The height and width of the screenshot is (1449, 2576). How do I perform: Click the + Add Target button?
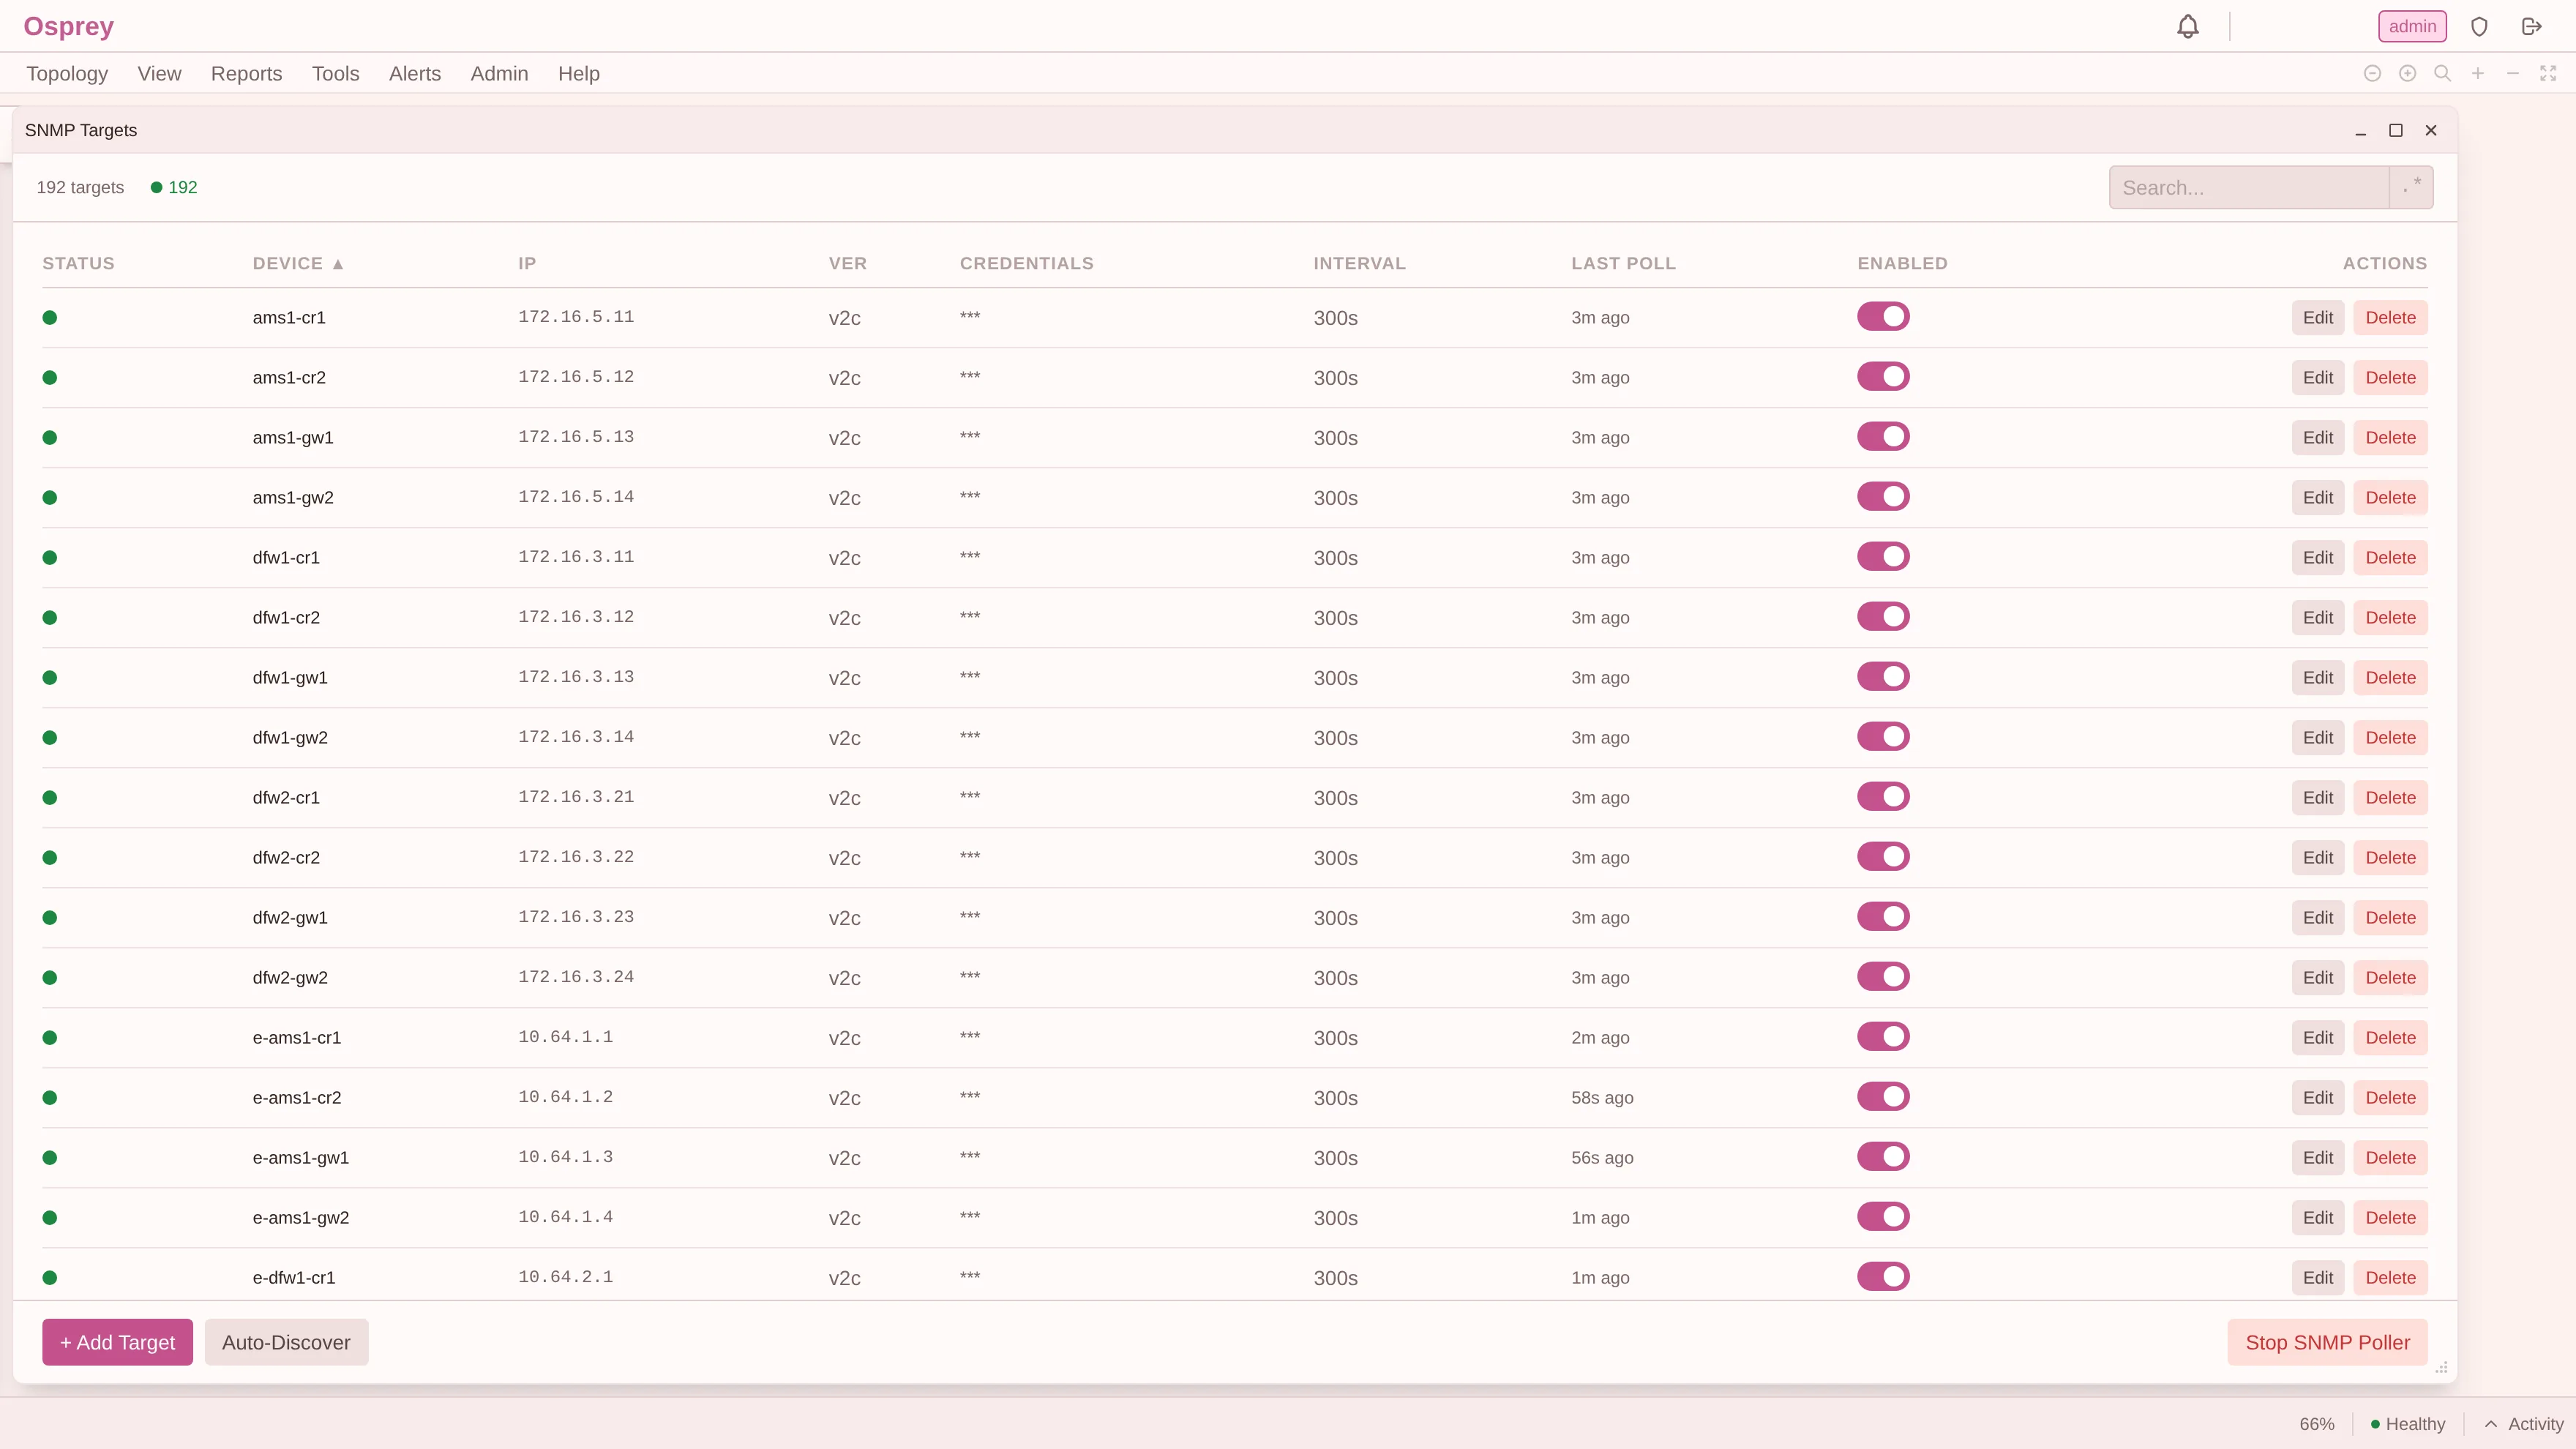tap(117, 1343)
